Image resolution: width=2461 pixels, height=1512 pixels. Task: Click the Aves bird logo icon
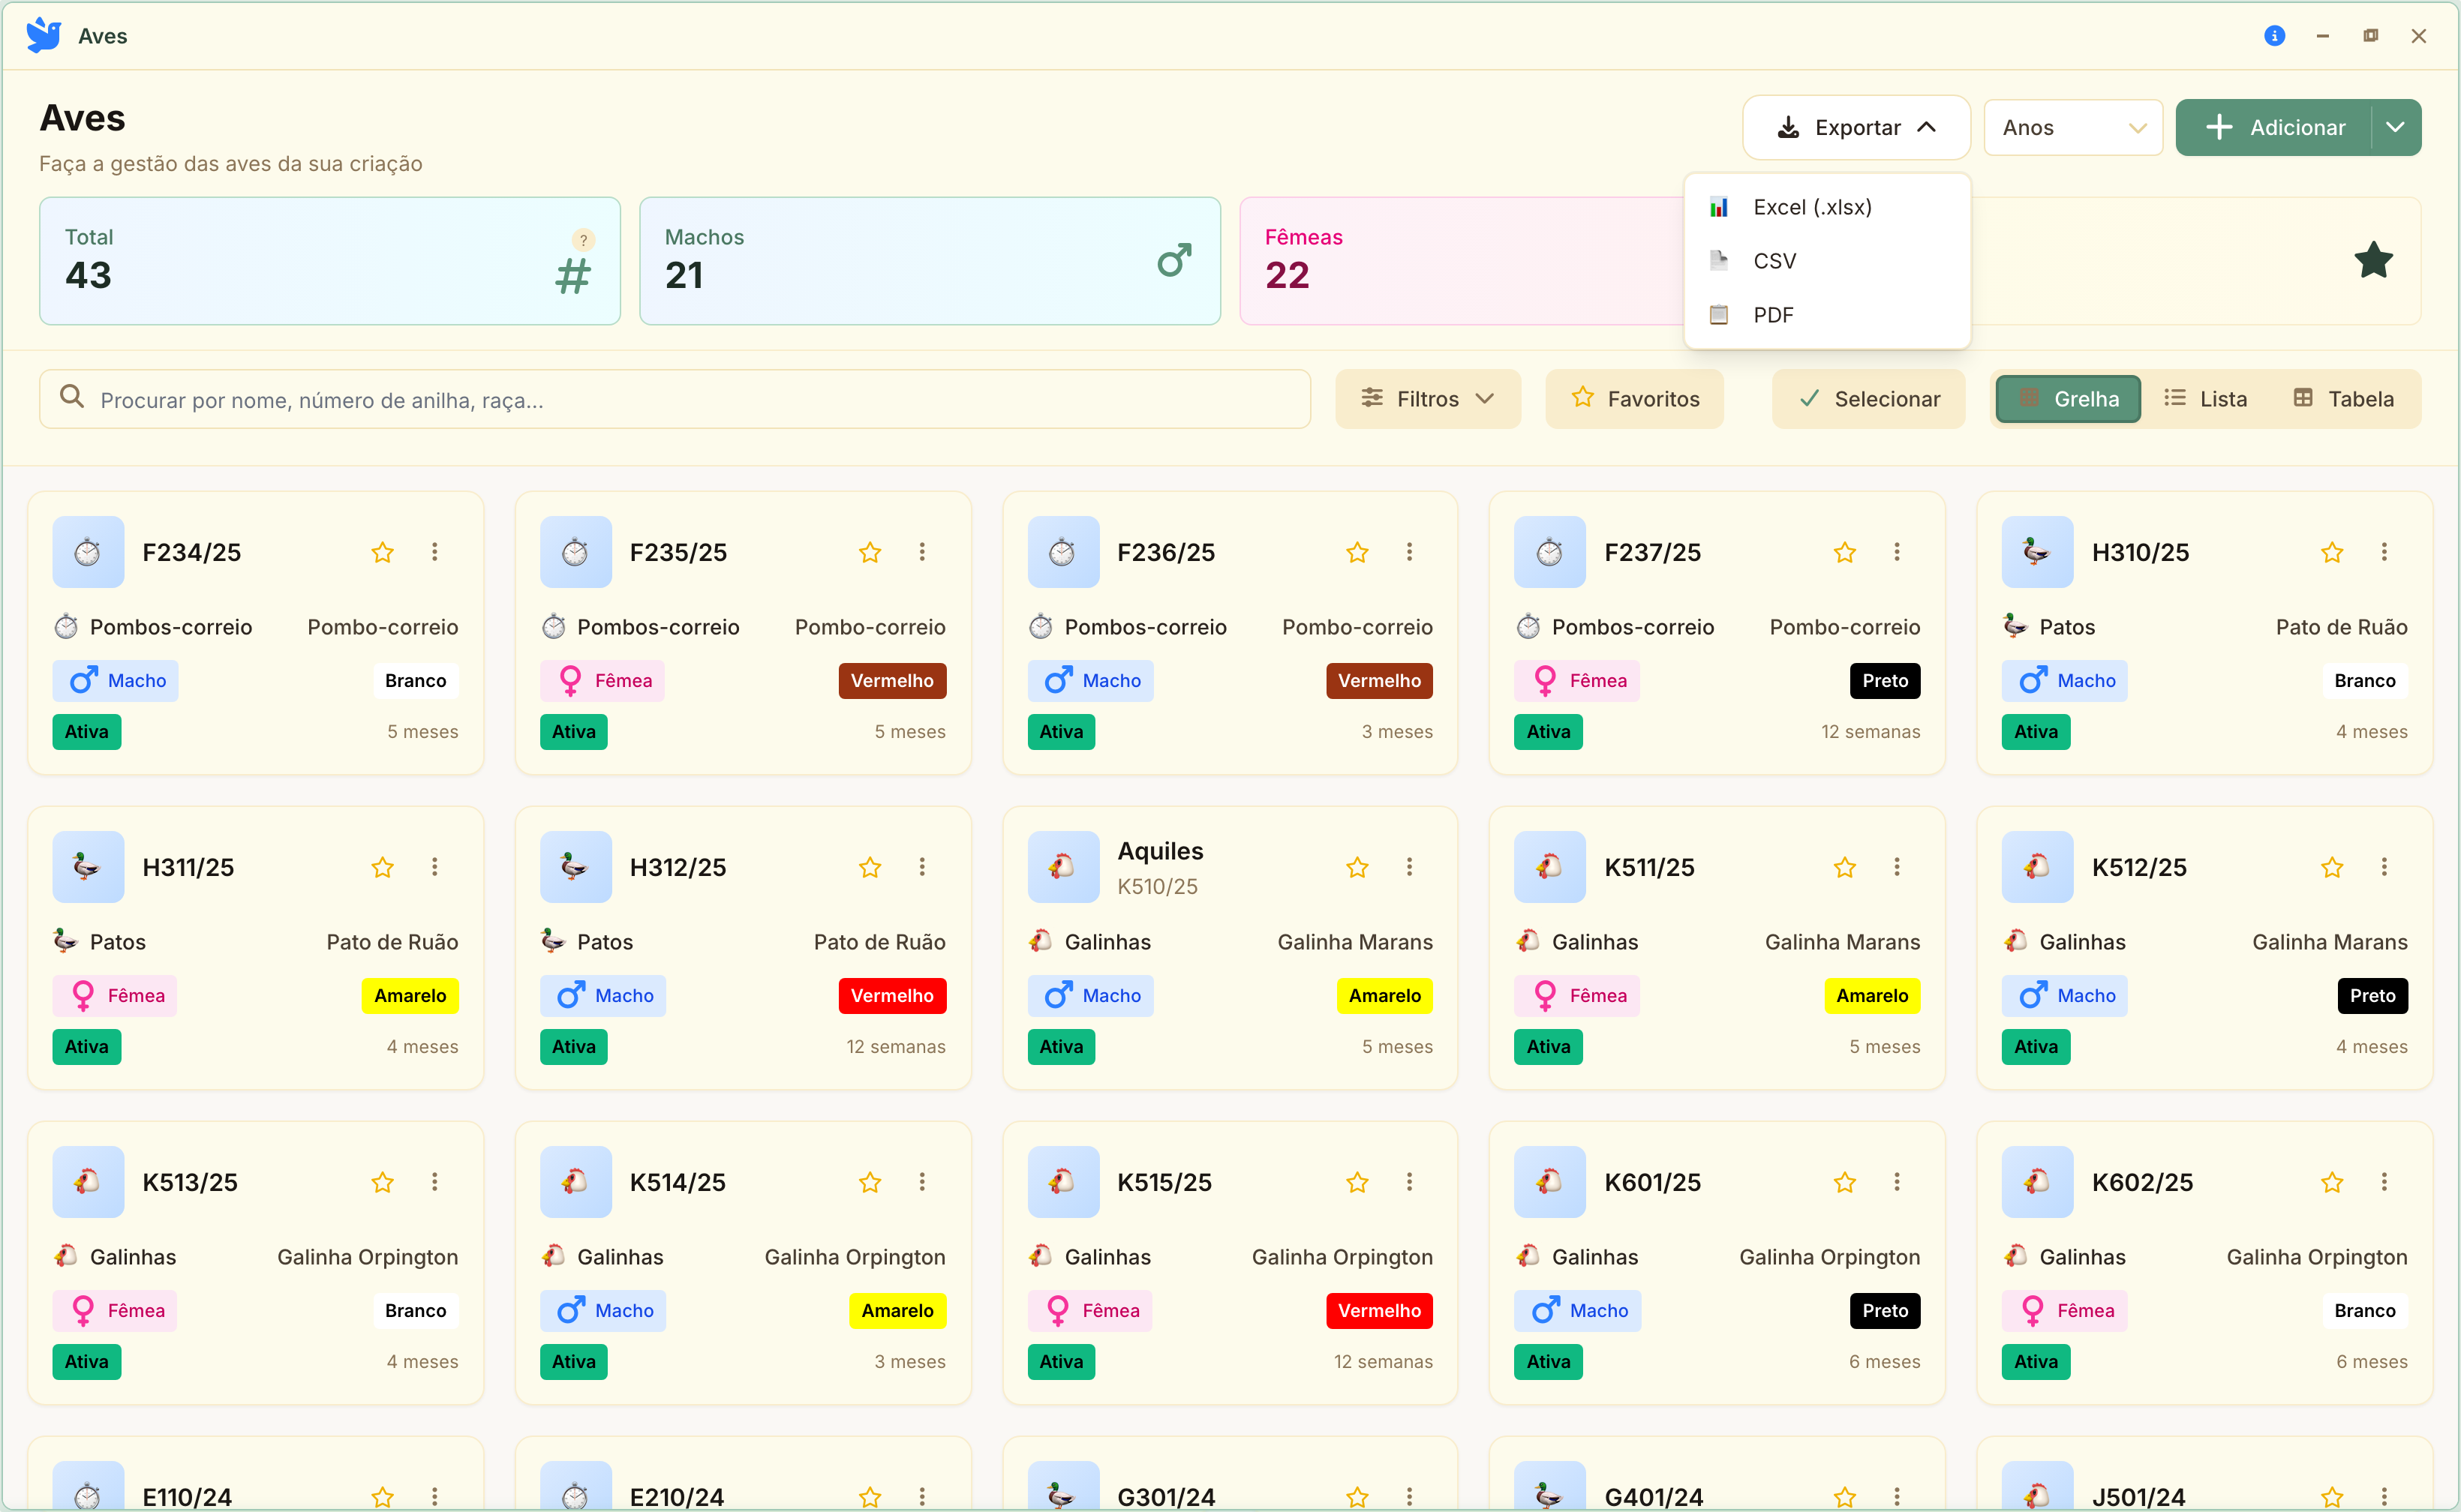coord(44,35)
